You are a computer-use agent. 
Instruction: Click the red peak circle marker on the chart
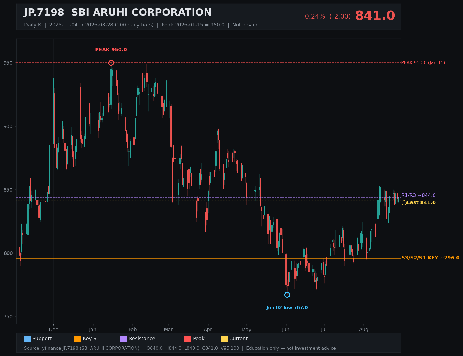click(111, 63)
